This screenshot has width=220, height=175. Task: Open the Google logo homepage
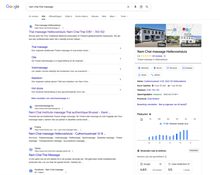(x=13, y=7)
